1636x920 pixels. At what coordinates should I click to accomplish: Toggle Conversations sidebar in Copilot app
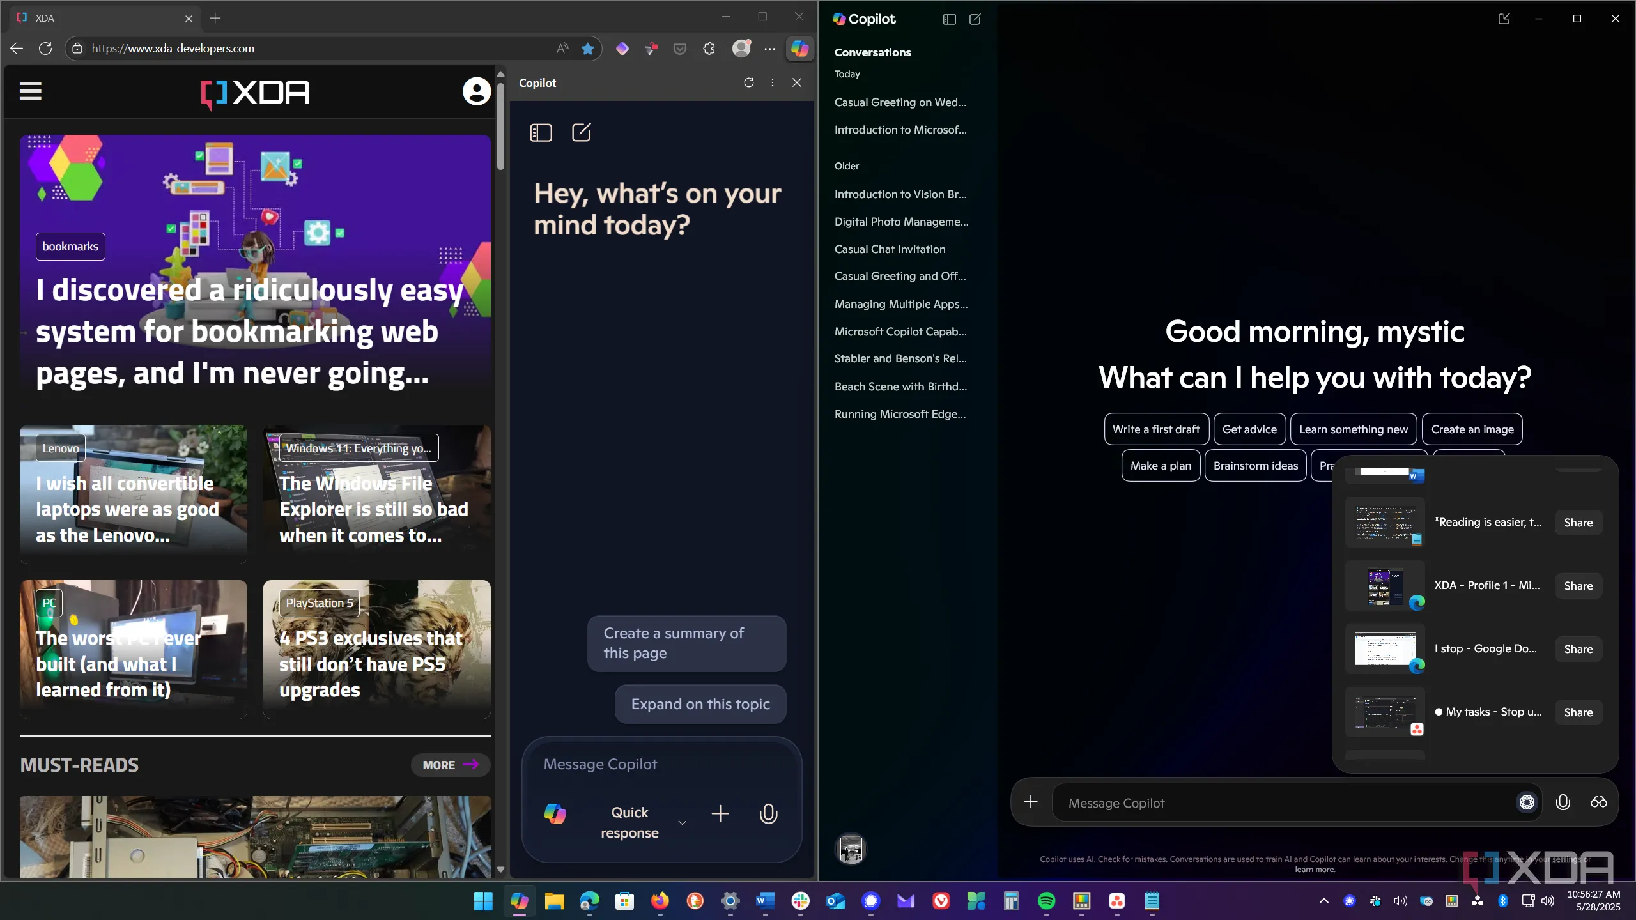(x=949, y=19)
